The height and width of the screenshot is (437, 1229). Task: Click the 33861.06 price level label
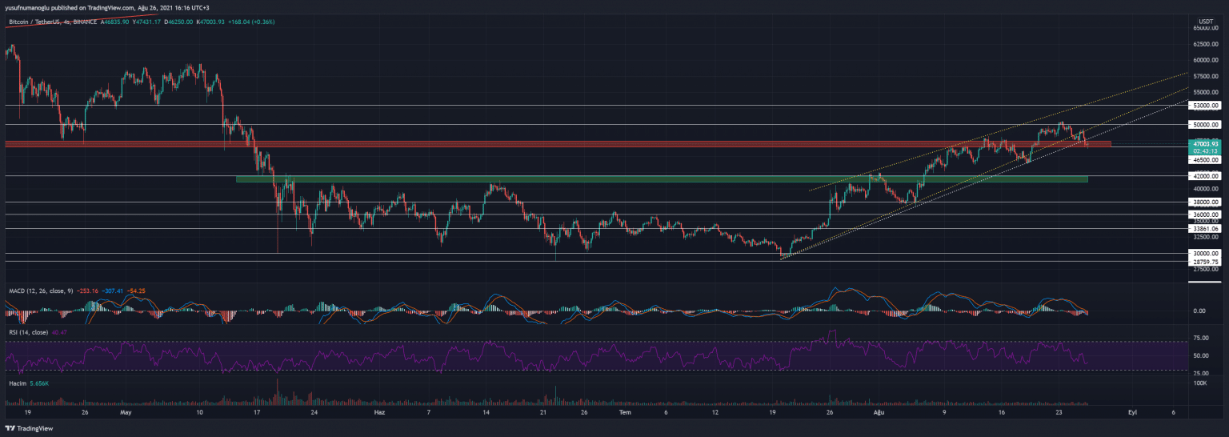pos(1204,228)
